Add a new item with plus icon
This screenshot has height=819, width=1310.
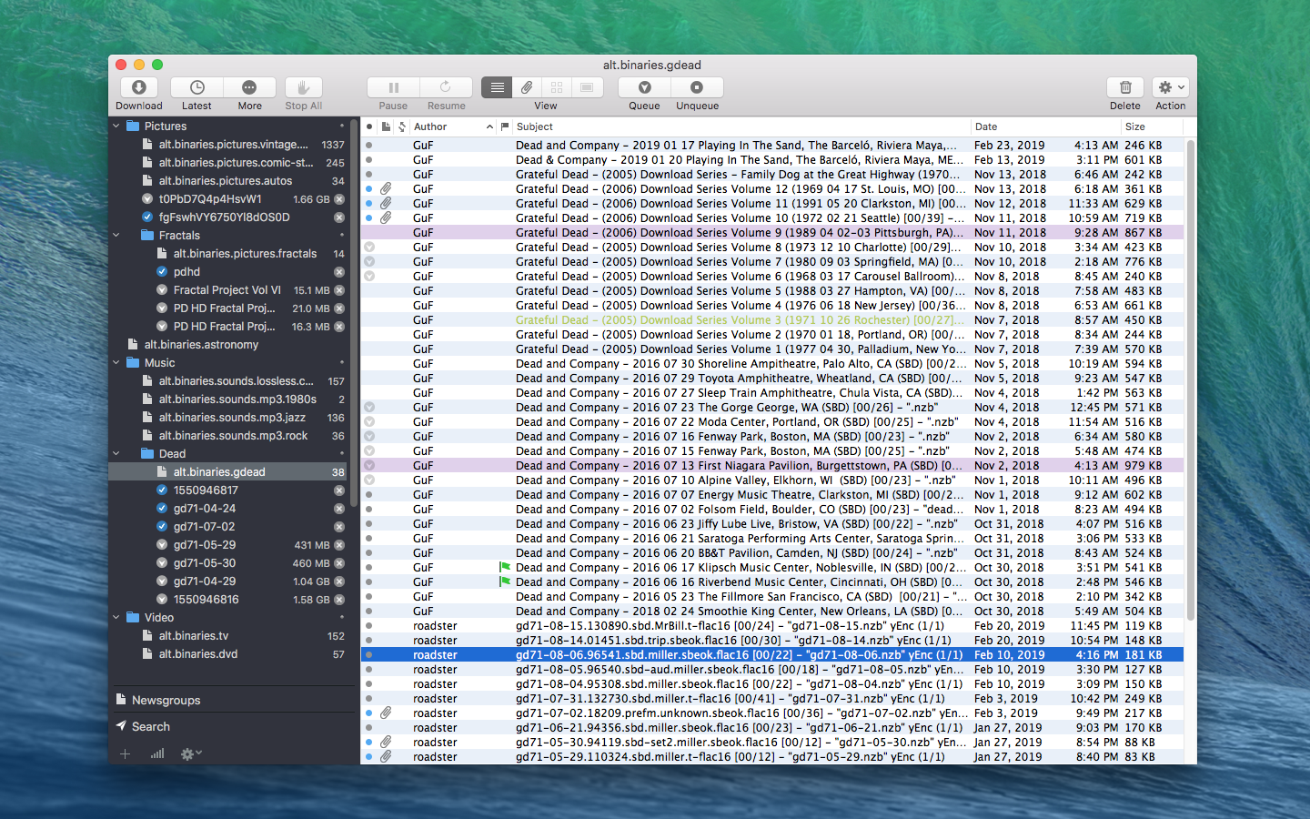(x=126, y=753)
